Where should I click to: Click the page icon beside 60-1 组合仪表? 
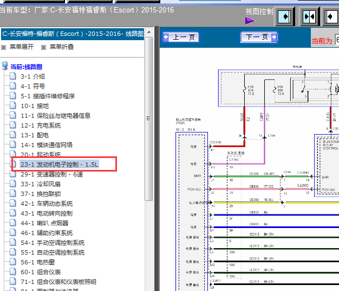click(x=13, y=271)
